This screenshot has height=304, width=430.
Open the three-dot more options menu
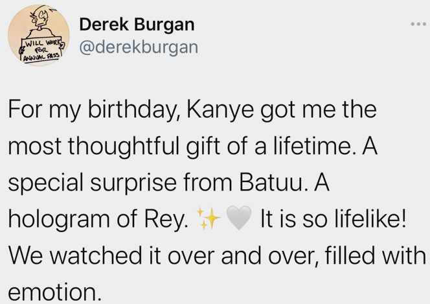point(418,25)
